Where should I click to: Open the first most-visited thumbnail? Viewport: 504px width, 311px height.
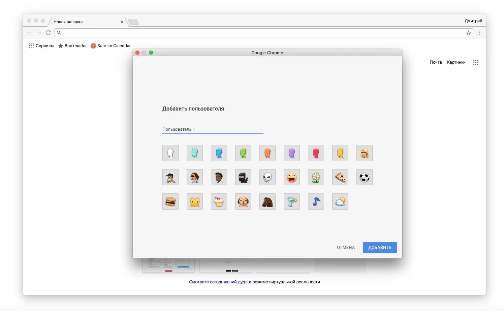168,266
